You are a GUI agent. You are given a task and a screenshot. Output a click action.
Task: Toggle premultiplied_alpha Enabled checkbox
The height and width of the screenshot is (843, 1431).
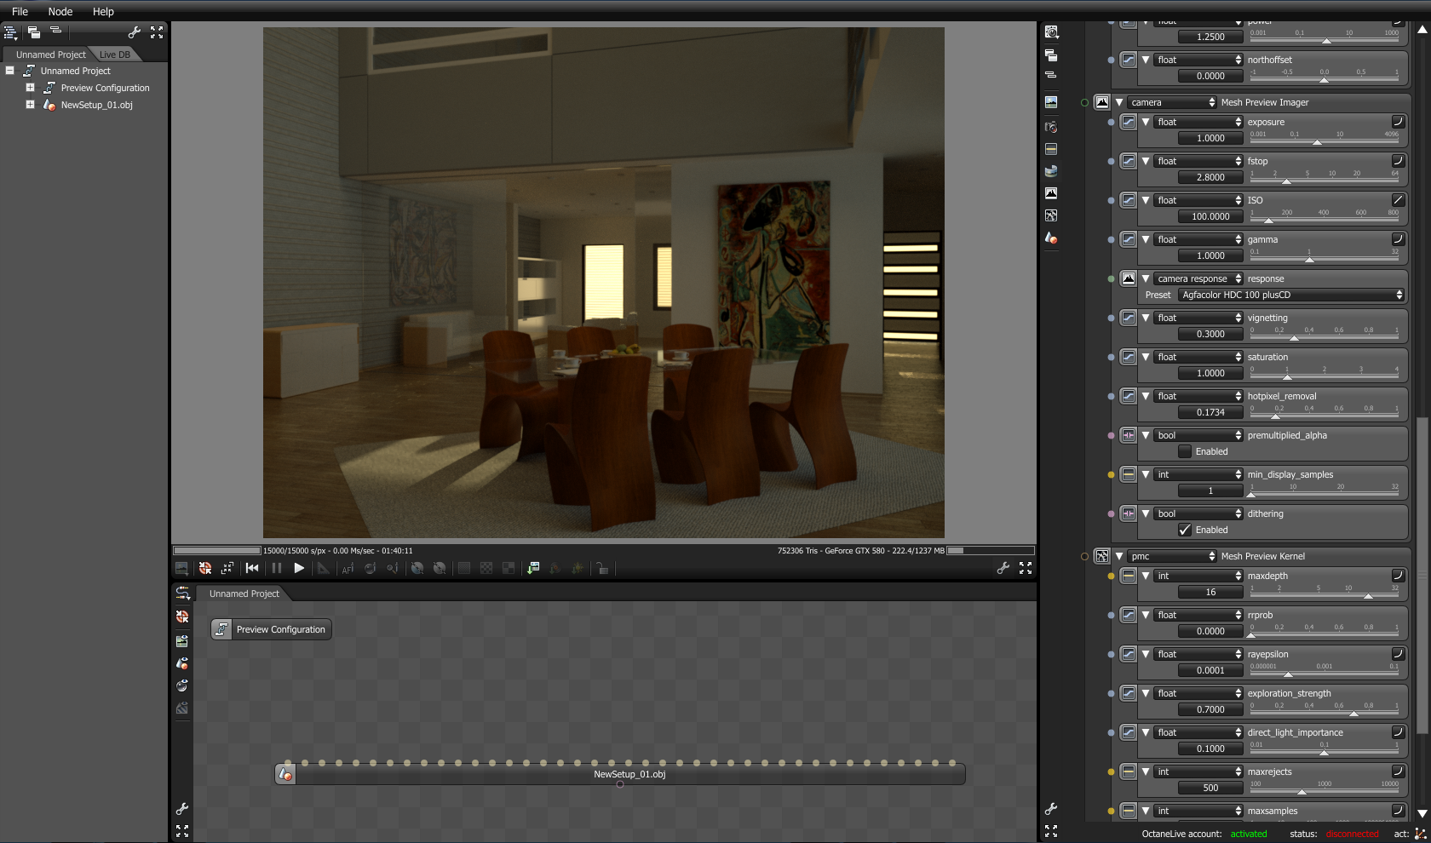point(1185,451)
